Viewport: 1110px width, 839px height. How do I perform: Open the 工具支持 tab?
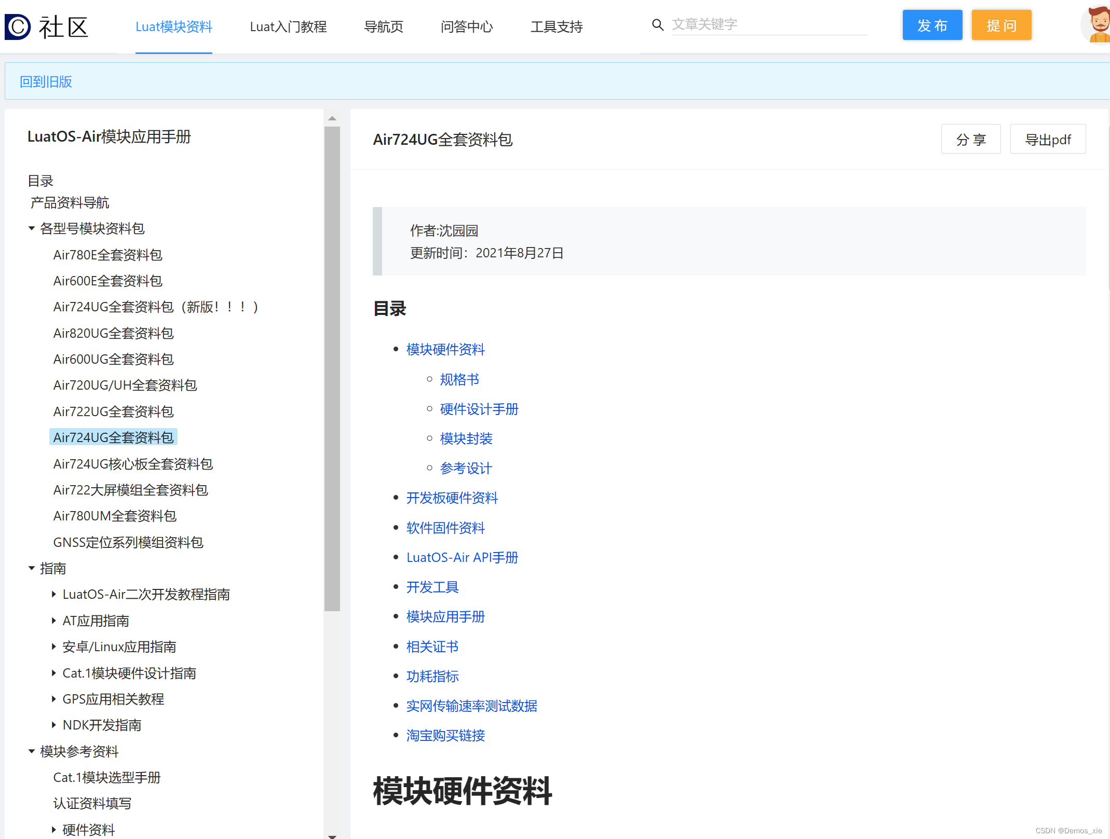pos(557,27)
